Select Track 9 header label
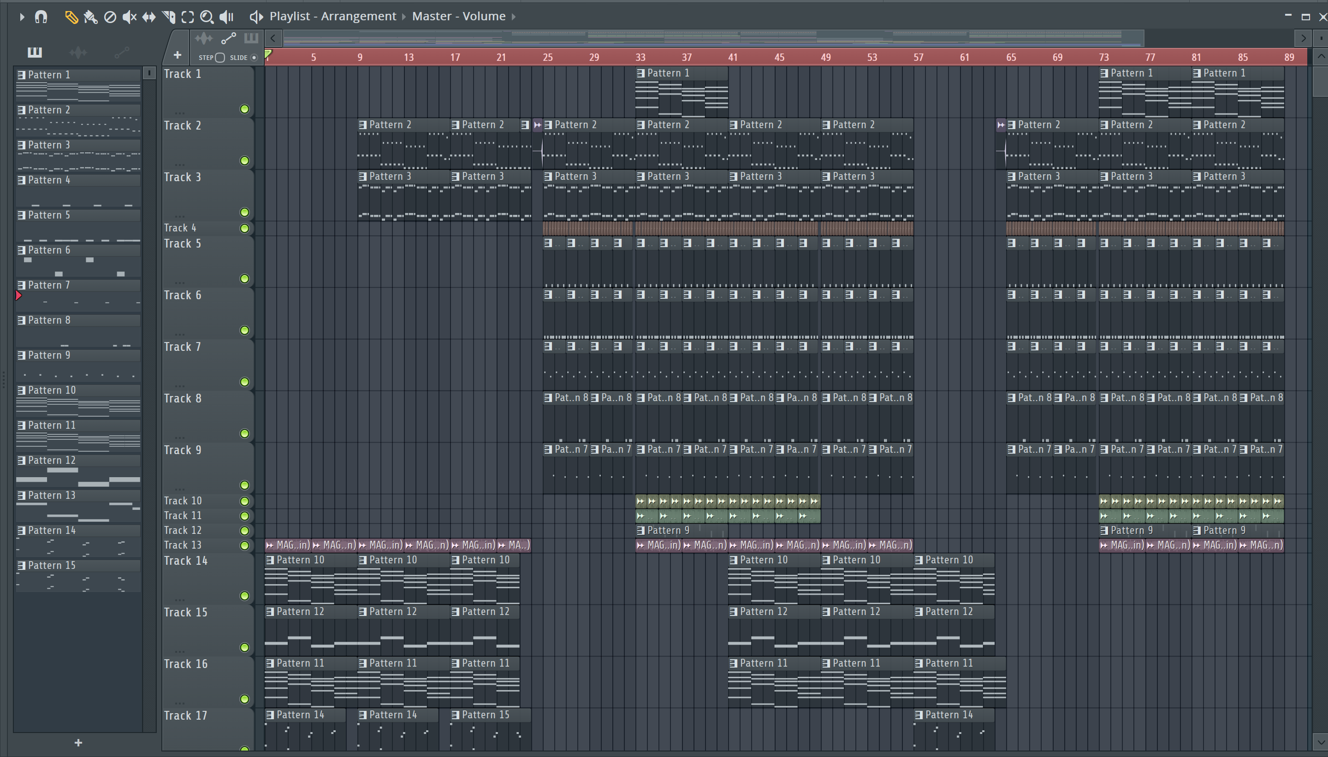Image resolution: width=1328 pixels, height=757 pixels. (183, 450)
